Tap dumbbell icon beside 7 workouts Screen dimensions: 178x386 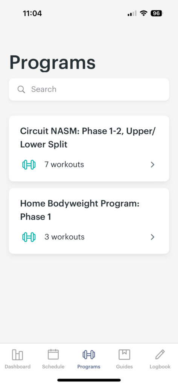tap(29, 165)
